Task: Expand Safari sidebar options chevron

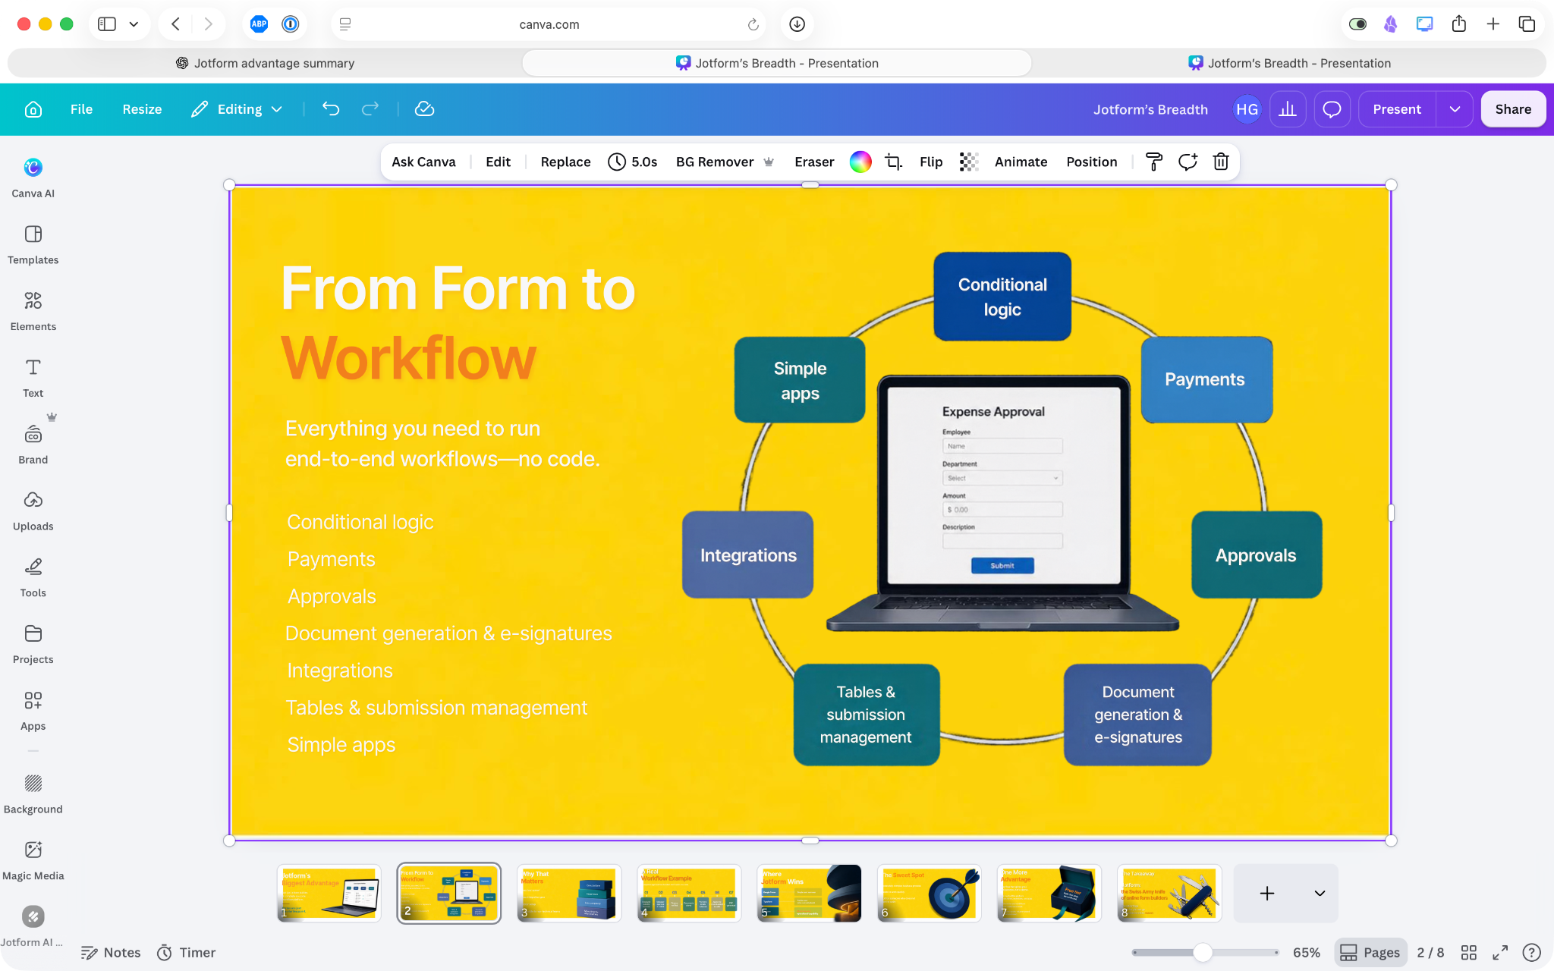Action: (x=134, y=24)
